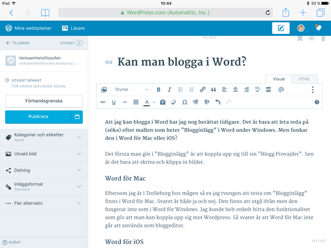Redo with the greyed arrow icon

click(x=228, y=102)
